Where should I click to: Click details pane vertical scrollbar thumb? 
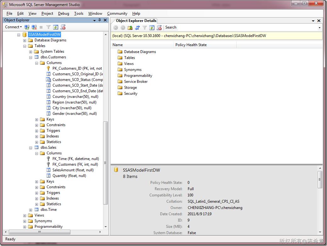pos(320,179)
